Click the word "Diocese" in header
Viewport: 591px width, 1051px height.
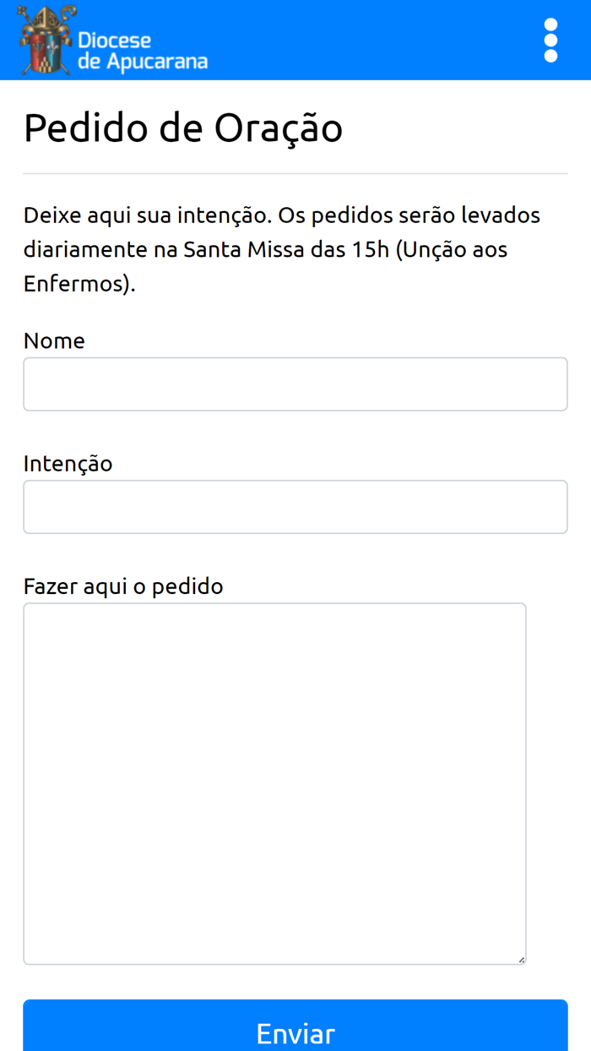click(x=114, y=40)
